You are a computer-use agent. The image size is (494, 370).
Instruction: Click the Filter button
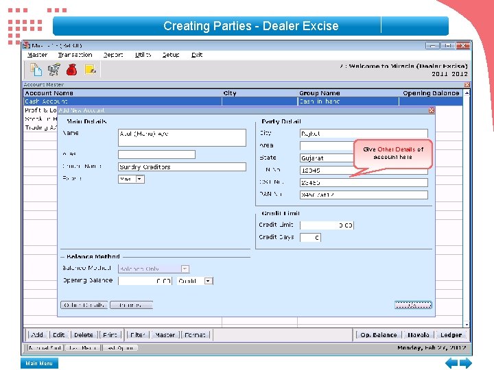coord(137,335)
